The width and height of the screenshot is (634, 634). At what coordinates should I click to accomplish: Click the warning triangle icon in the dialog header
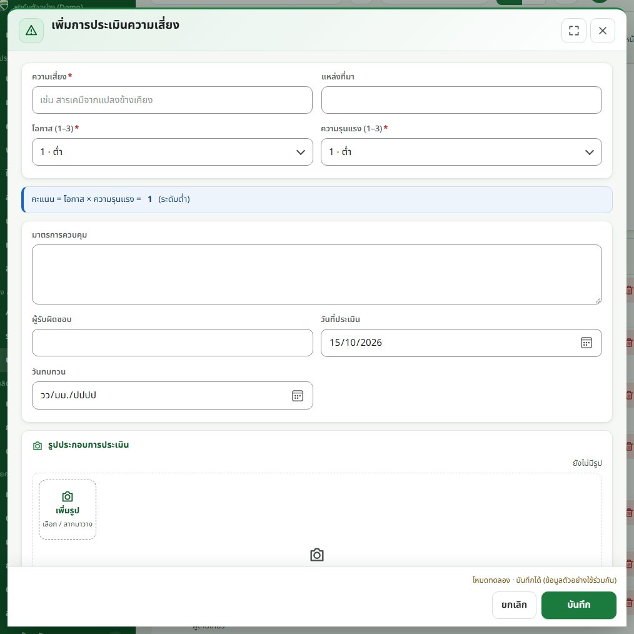31,31
